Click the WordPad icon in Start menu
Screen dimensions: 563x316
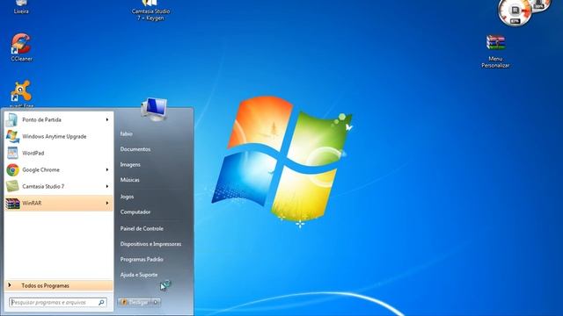click(12, 153)
